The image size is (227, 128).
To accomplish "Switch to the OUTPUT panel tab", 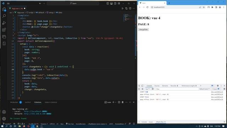I will 28,102.
